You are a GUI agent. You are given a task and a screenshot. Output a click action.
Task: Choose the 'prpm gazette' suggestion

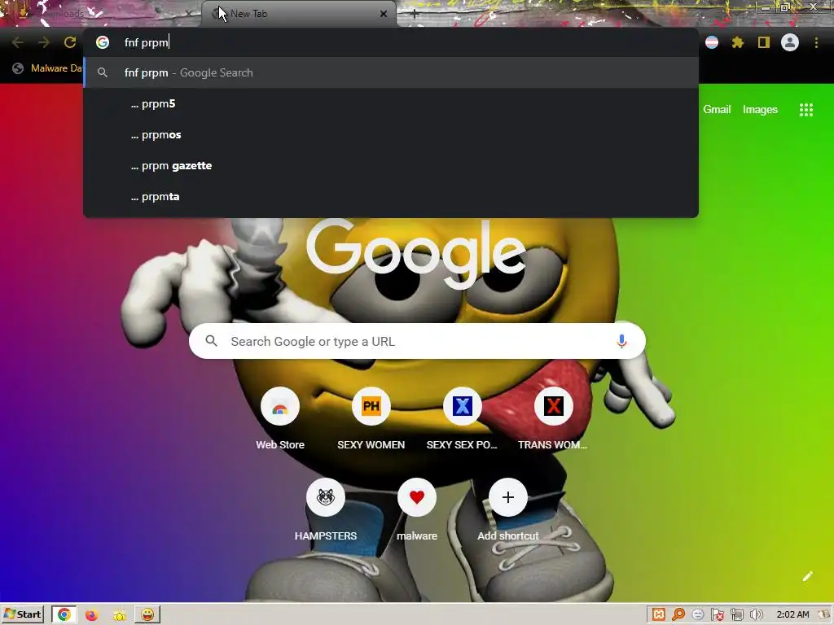[391, 166]
